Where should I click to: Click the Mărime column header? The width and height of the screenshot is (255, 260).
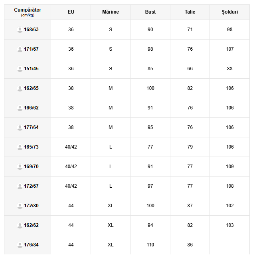pos(111,12)
